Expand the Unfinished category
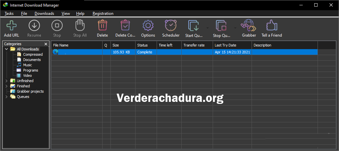 (x=7, y=81)
